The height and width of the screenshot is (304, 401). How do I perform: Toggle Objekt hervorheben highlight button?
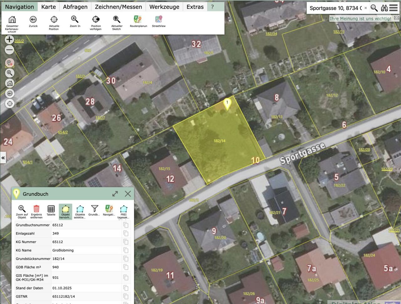(65, 209)
